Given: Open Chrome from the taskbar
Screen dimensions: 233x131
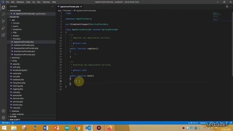Looking at the screenshot, I should coord(78,128).
